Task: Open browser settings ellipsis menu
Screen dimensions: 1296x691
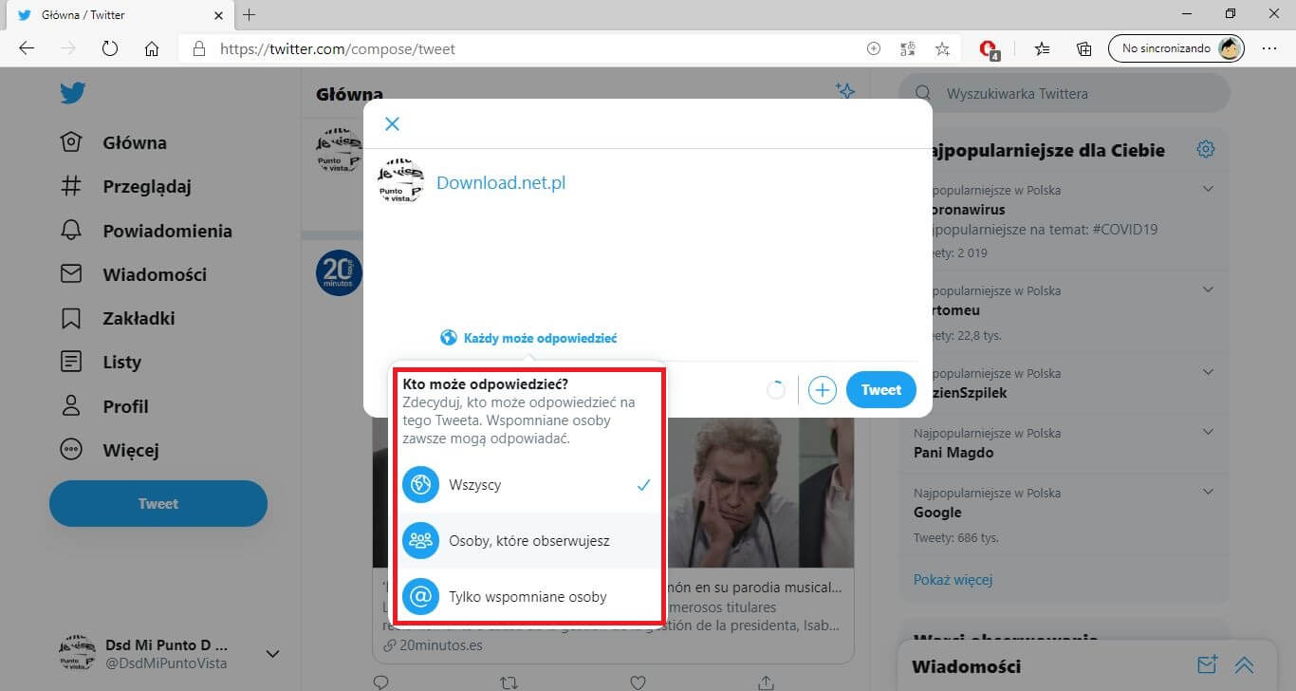Action: (1269, 48)
